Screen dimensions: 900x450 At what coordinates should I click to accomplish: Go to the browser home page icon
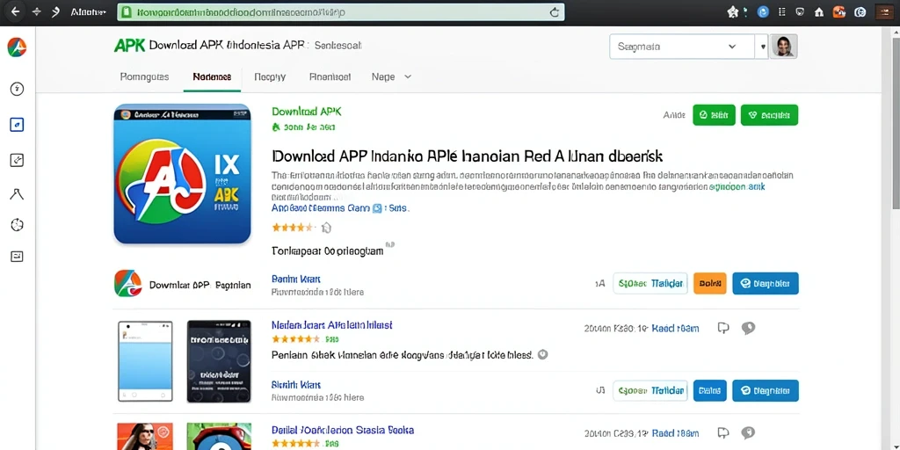(x=819, y=12)
